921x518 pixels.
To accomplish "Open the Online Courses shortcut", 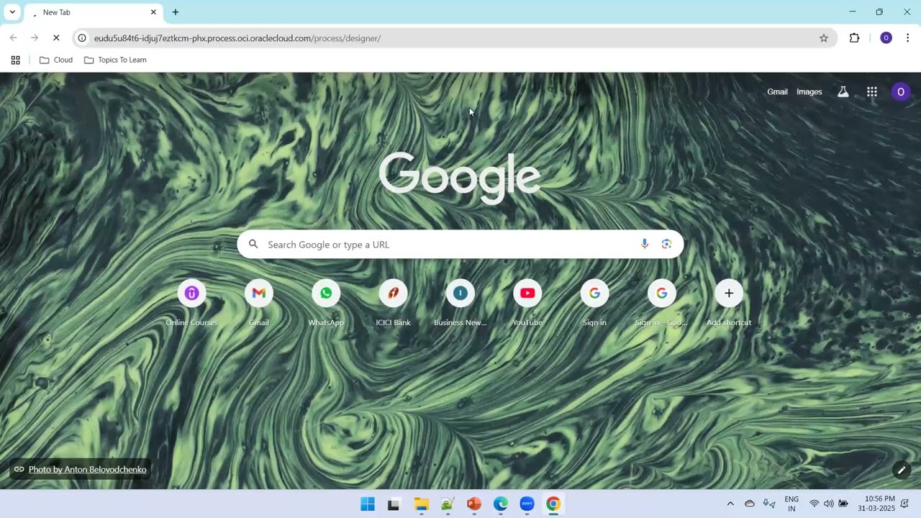I will (x=191, y=304).
